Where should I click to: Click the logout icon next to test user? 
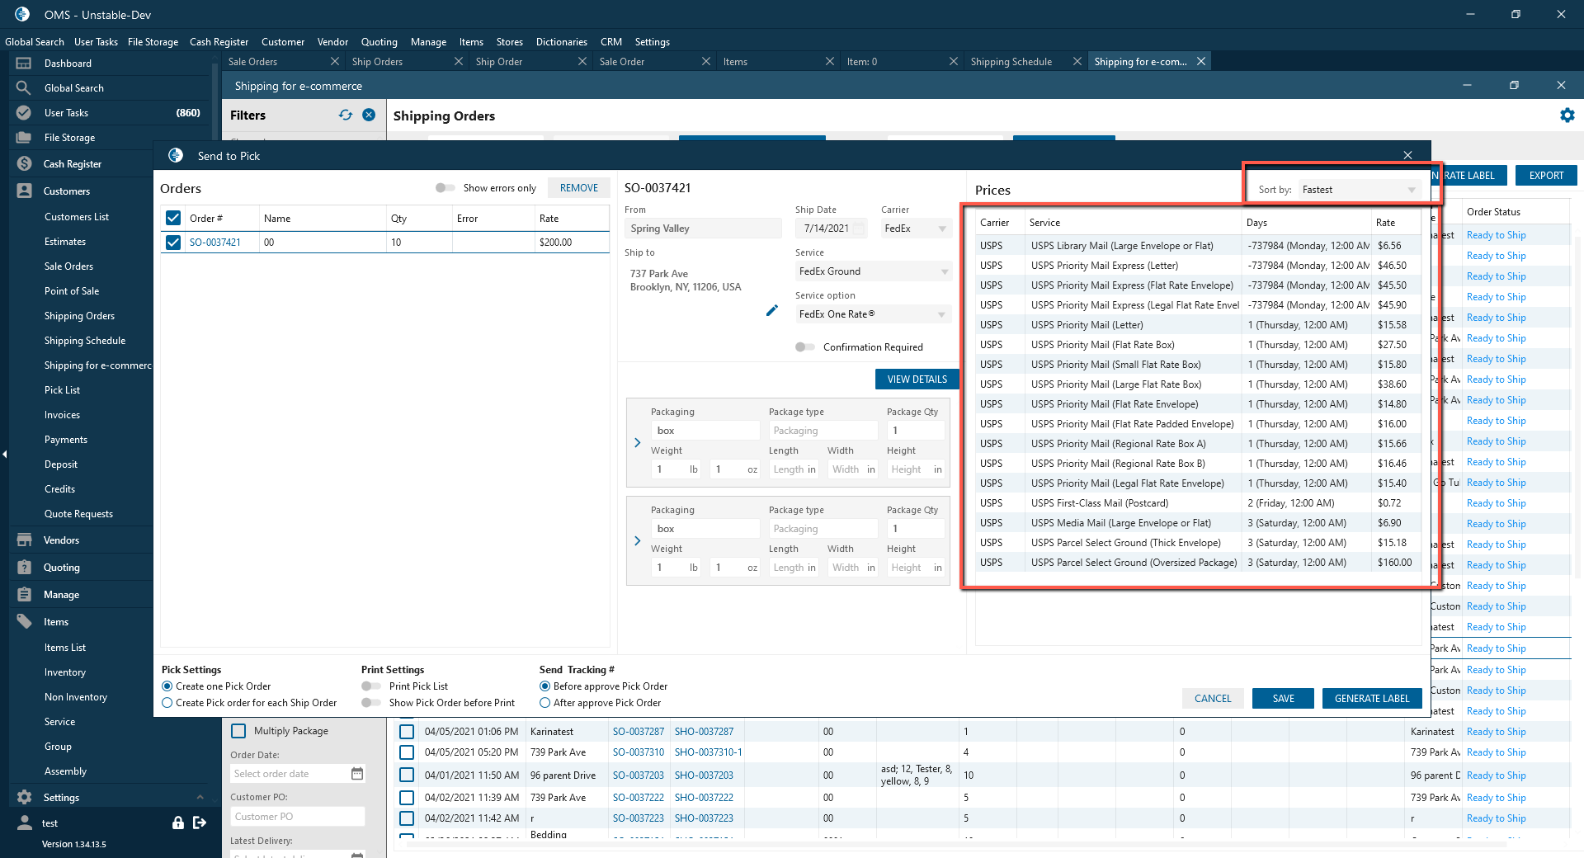coord(200,823)
